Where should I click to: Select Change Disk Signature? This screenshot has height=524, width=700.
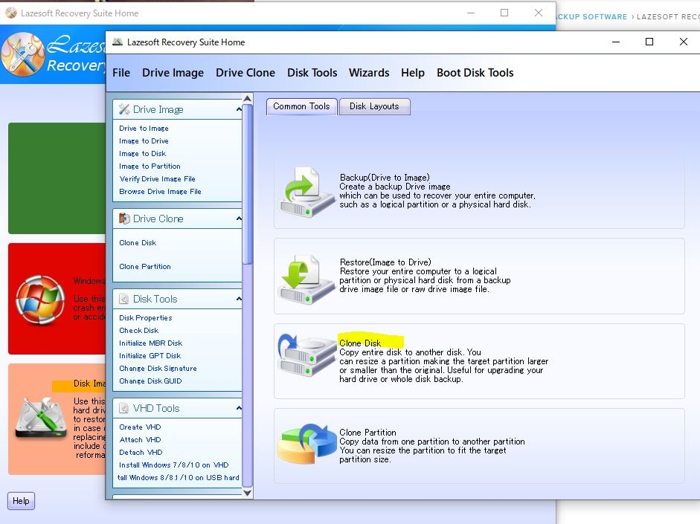[158, 369]
